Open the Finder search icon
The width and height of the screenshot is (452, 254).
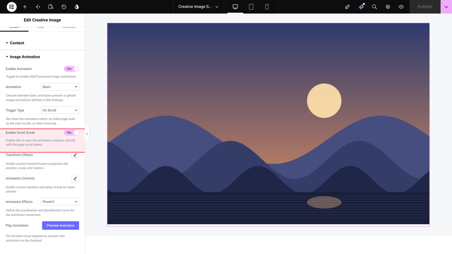374,7
